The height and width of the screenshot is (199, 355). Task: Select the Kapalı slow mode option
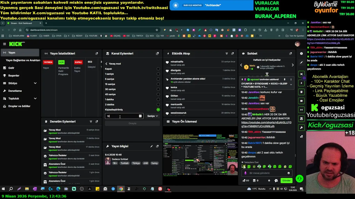click(158, 69)
